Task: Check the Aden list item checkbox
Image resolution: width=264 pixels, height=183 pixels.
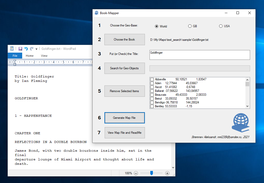Action: coord(152,83)
